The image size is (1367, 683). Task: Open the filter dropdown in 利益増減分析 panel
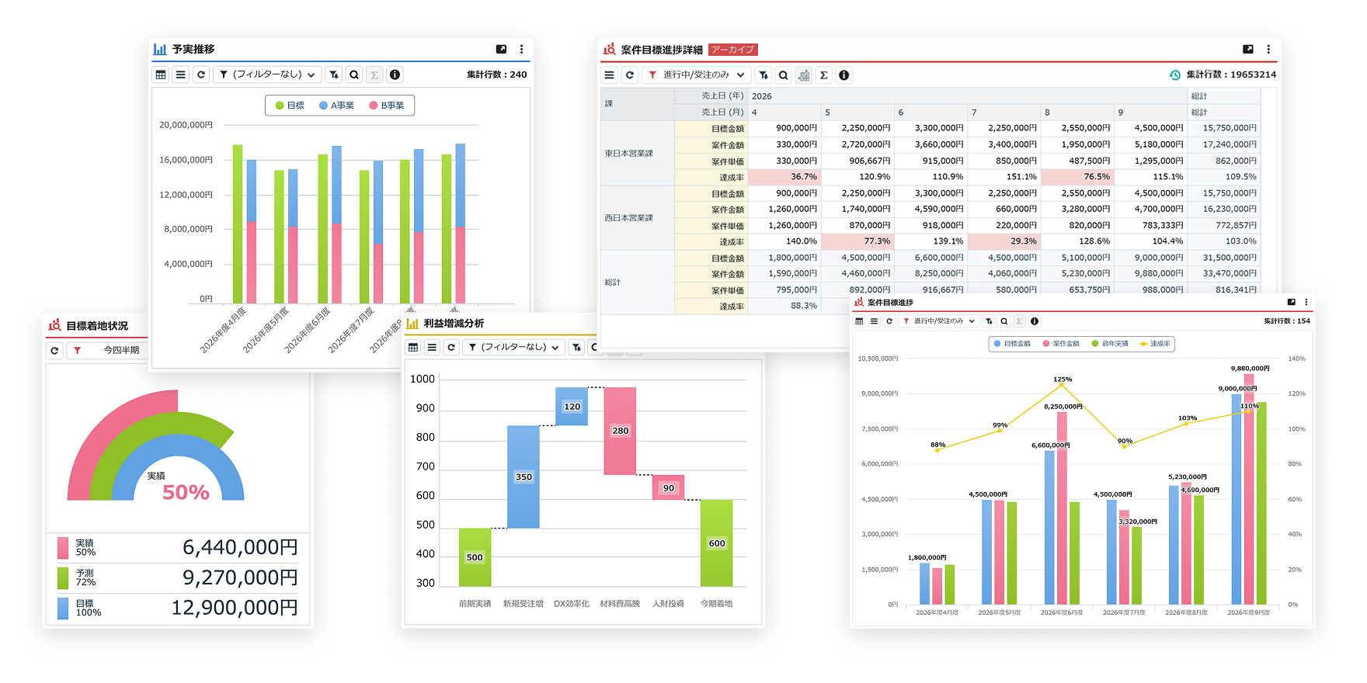click(514, 348)
